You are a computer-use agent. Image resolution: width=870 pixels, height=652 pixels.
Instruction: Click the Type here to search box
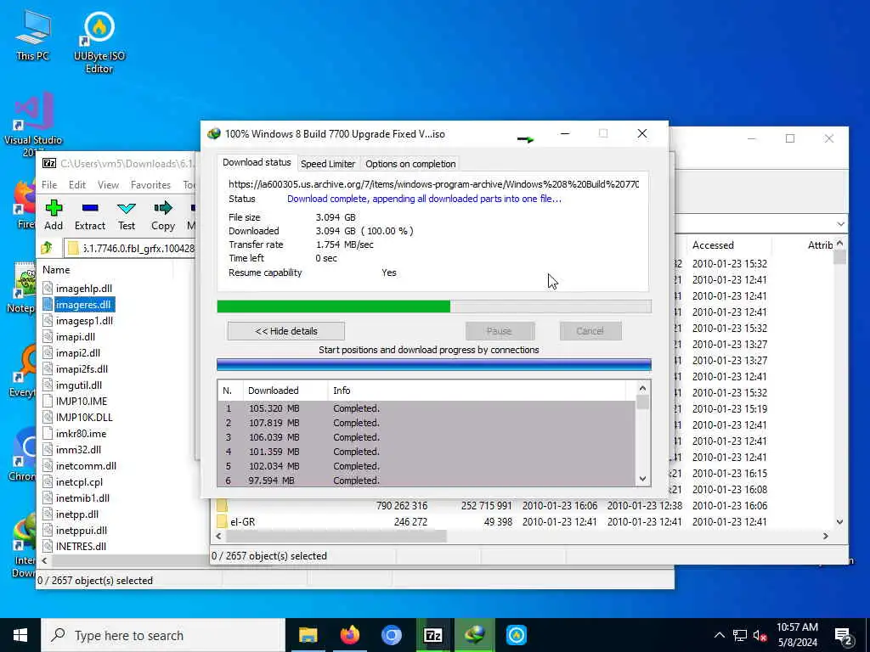pos(163,635)
